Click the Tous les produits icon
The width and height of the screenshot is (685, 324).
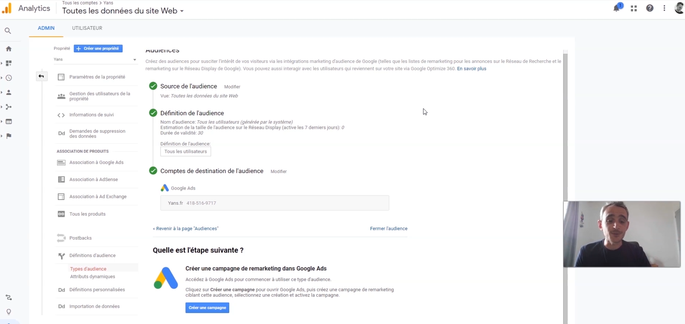tap(61, 214)
